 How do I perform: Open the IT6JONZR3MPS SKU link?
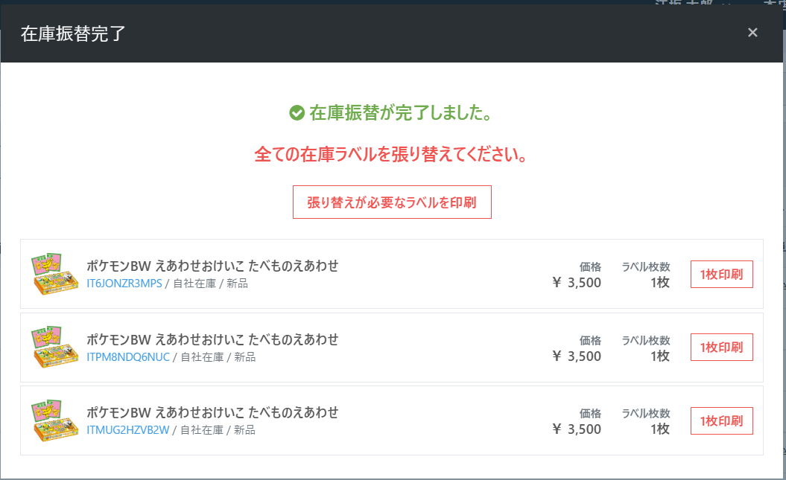click(x=124, y=284)
